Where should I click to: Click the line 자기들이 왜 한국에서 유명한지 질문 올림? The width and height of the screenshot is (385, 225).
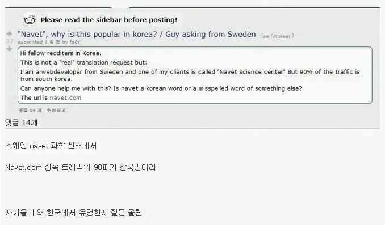(74, 213)
